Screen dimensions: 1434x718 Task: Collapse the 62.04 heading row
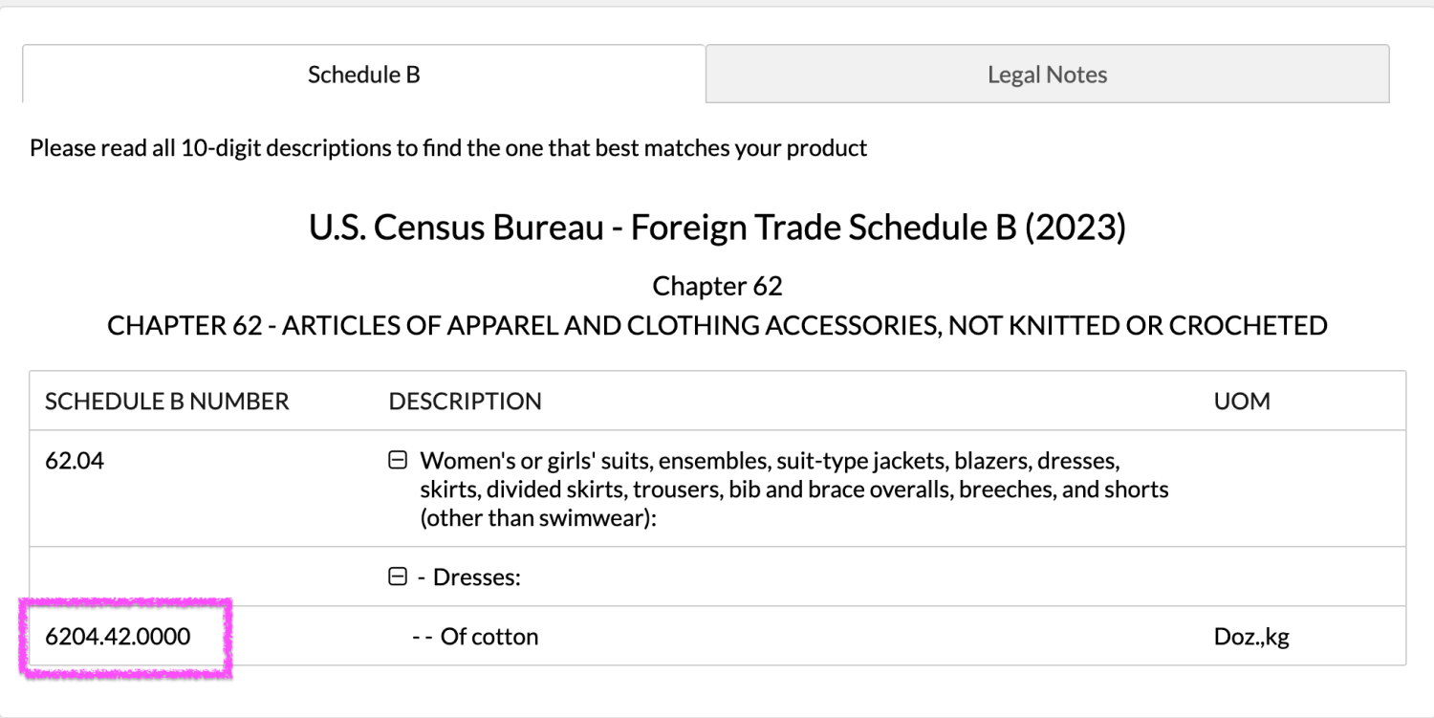pos(398,461)
